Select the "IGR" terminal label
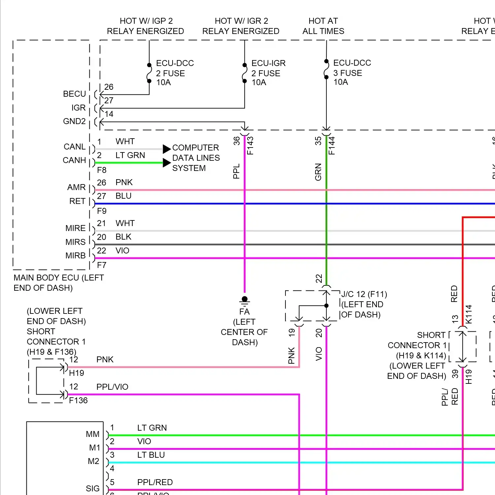The height and width of the screenshot is (495, 495). tap(79, 108)
